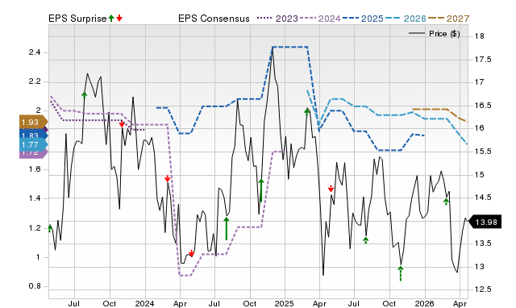Click the Price ($) legend entry
Image resolution: width=516 pixels, height=308 pixels.
434,34
